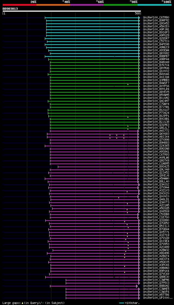Viewport: 174px width, 305px height.
Task: Click the green alignment bar of B4VU46
Action: pos(94,74)
